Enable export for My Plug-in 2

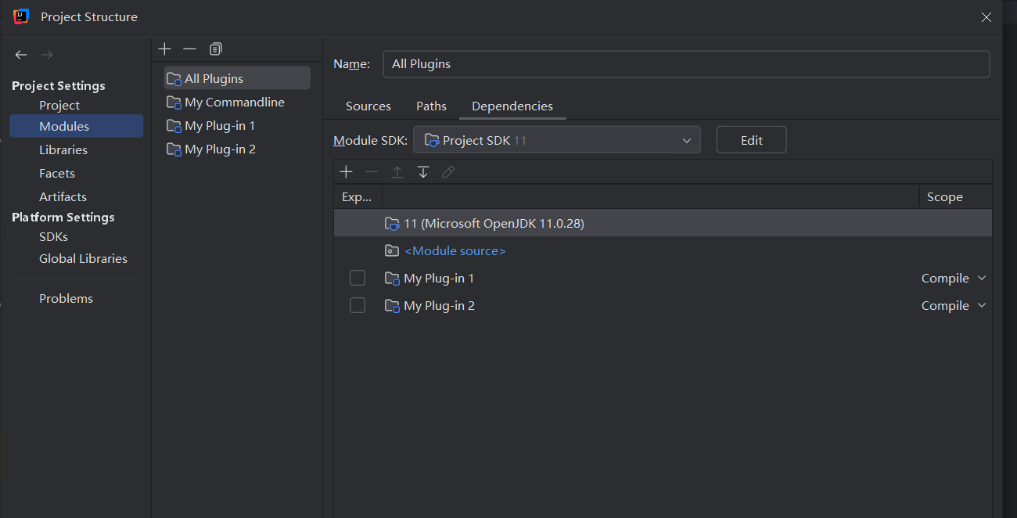[358, 305]
